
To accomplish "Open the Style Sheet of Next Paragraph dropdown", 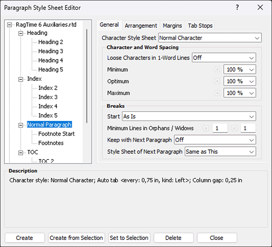I will tap(220, 151).
